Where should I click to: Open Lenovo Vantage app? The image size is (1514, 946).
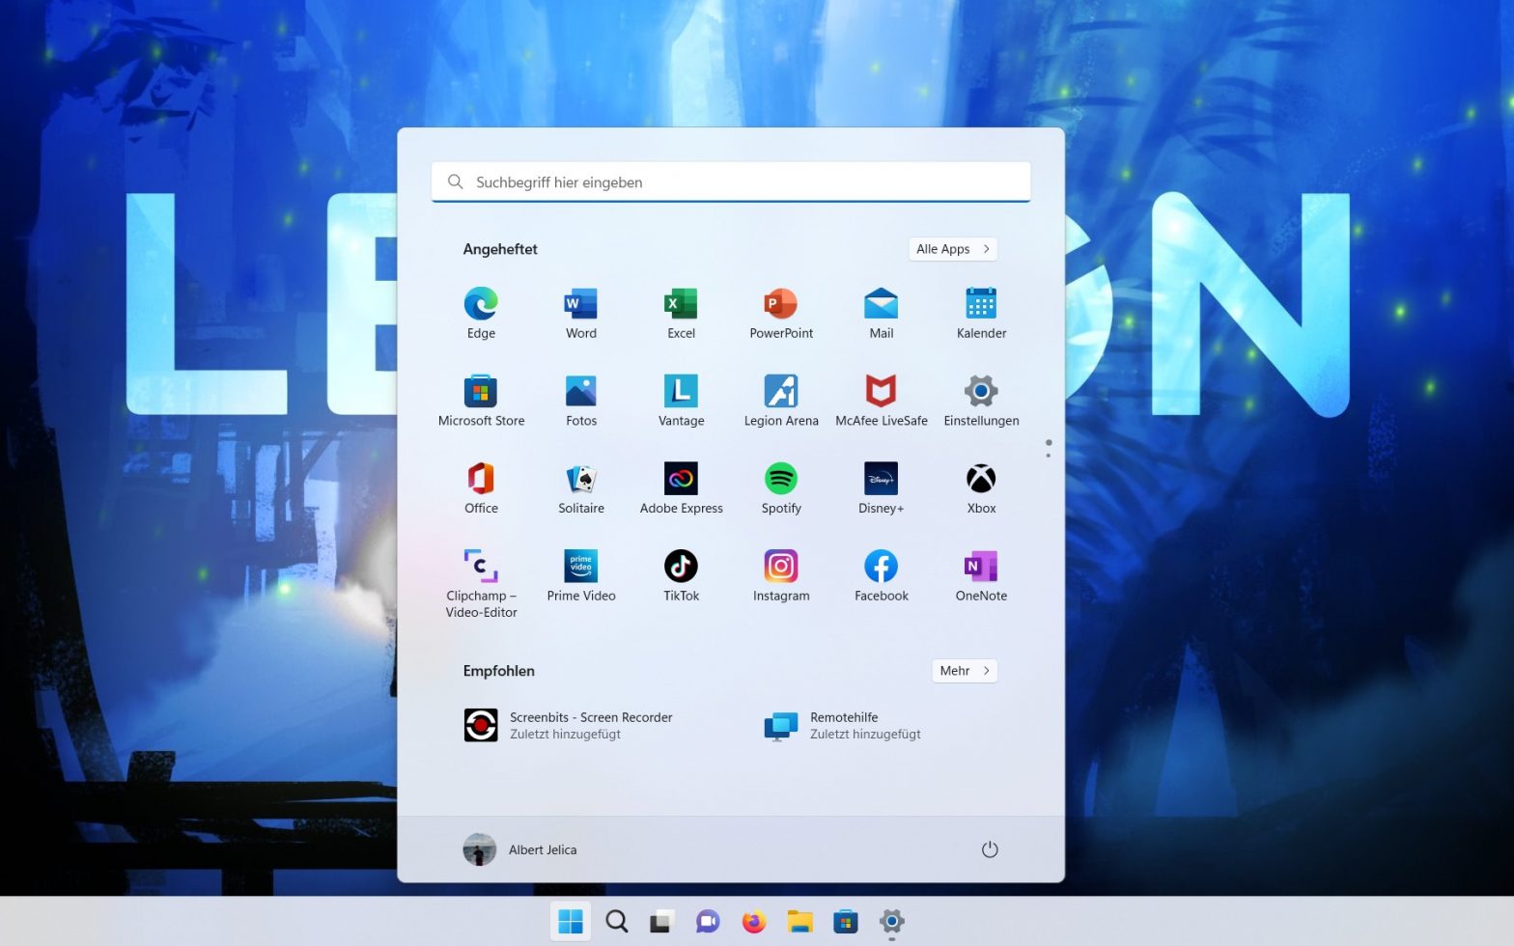(681, 401)
